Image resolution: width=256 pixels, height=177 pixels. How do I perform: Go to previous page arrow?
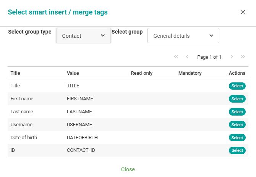point(187,57)
